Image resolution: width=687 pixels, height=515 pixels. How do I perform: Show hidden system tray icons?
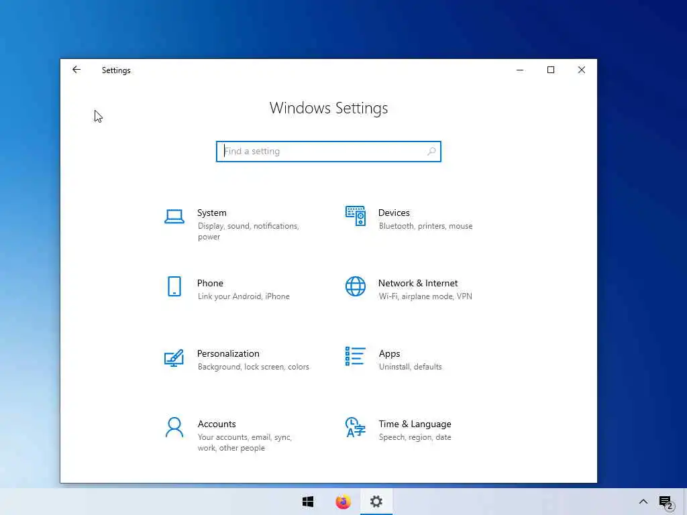coord(643,502)
